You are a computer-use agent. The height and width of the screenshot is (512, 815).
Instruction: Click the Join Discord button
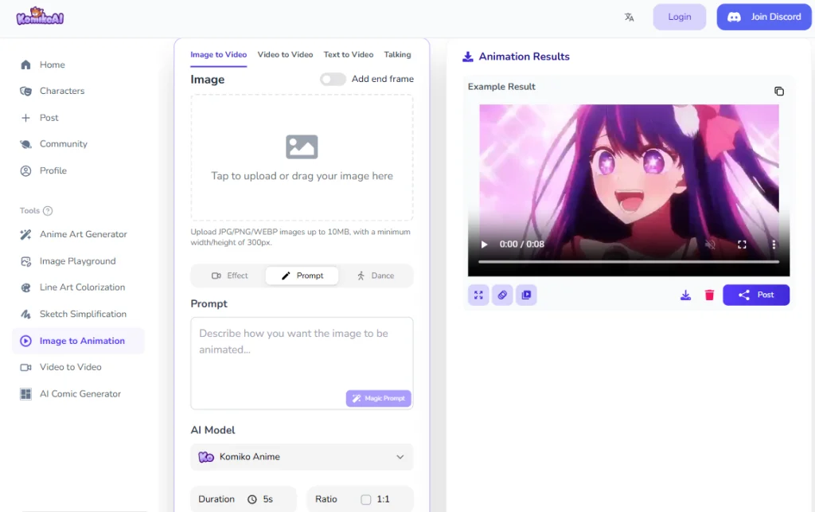[763, 17]
